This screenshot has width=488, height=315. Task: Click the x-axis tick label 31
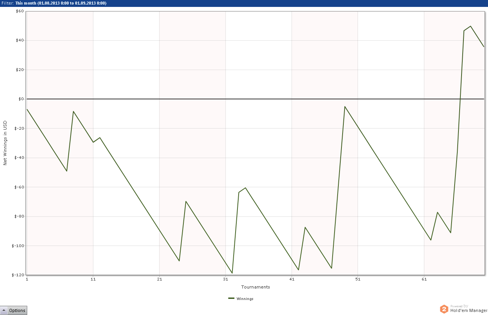pos(226,279)
